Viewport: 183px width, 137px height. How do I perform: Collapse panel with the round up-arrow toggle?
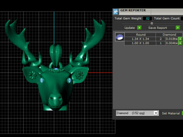(x=152, y=23)
